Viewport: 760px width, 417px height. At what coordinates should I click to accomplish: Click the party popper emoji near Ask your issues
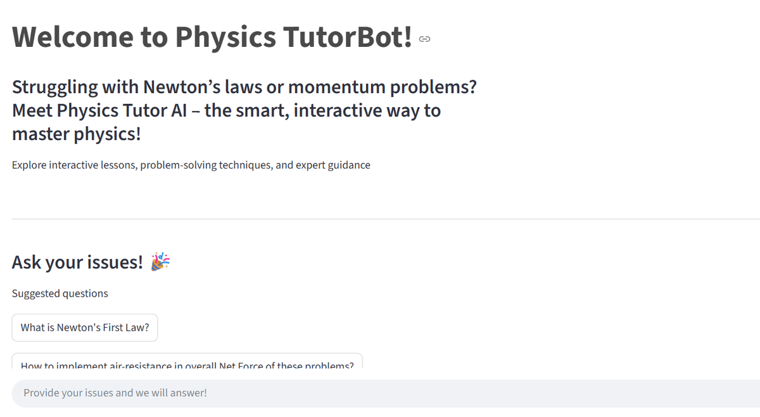coord(160,261)
